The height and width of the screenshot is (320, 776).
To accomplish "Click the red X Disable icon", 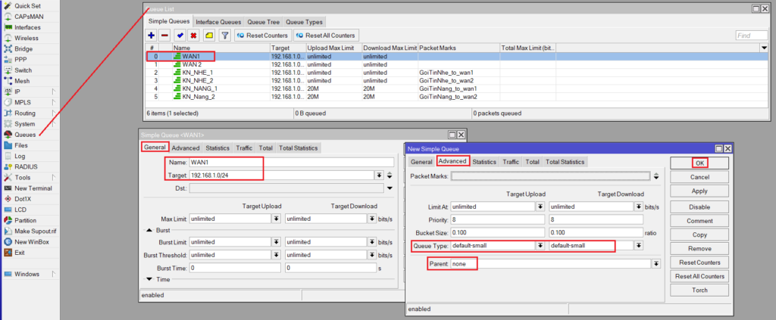I will click(x=194, y=36).
